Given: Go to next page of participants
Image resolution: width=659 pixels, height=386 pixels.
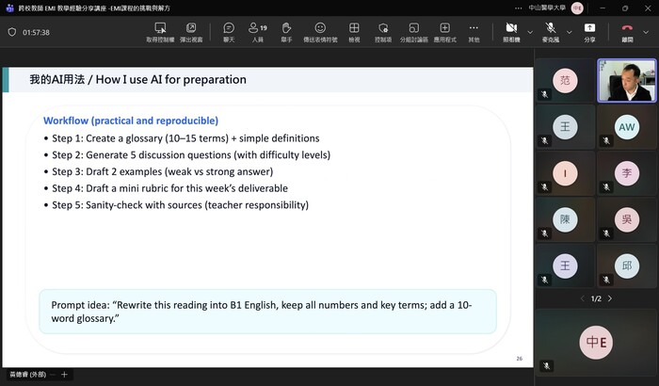Looking at the screenshot, I should point(610,298).
